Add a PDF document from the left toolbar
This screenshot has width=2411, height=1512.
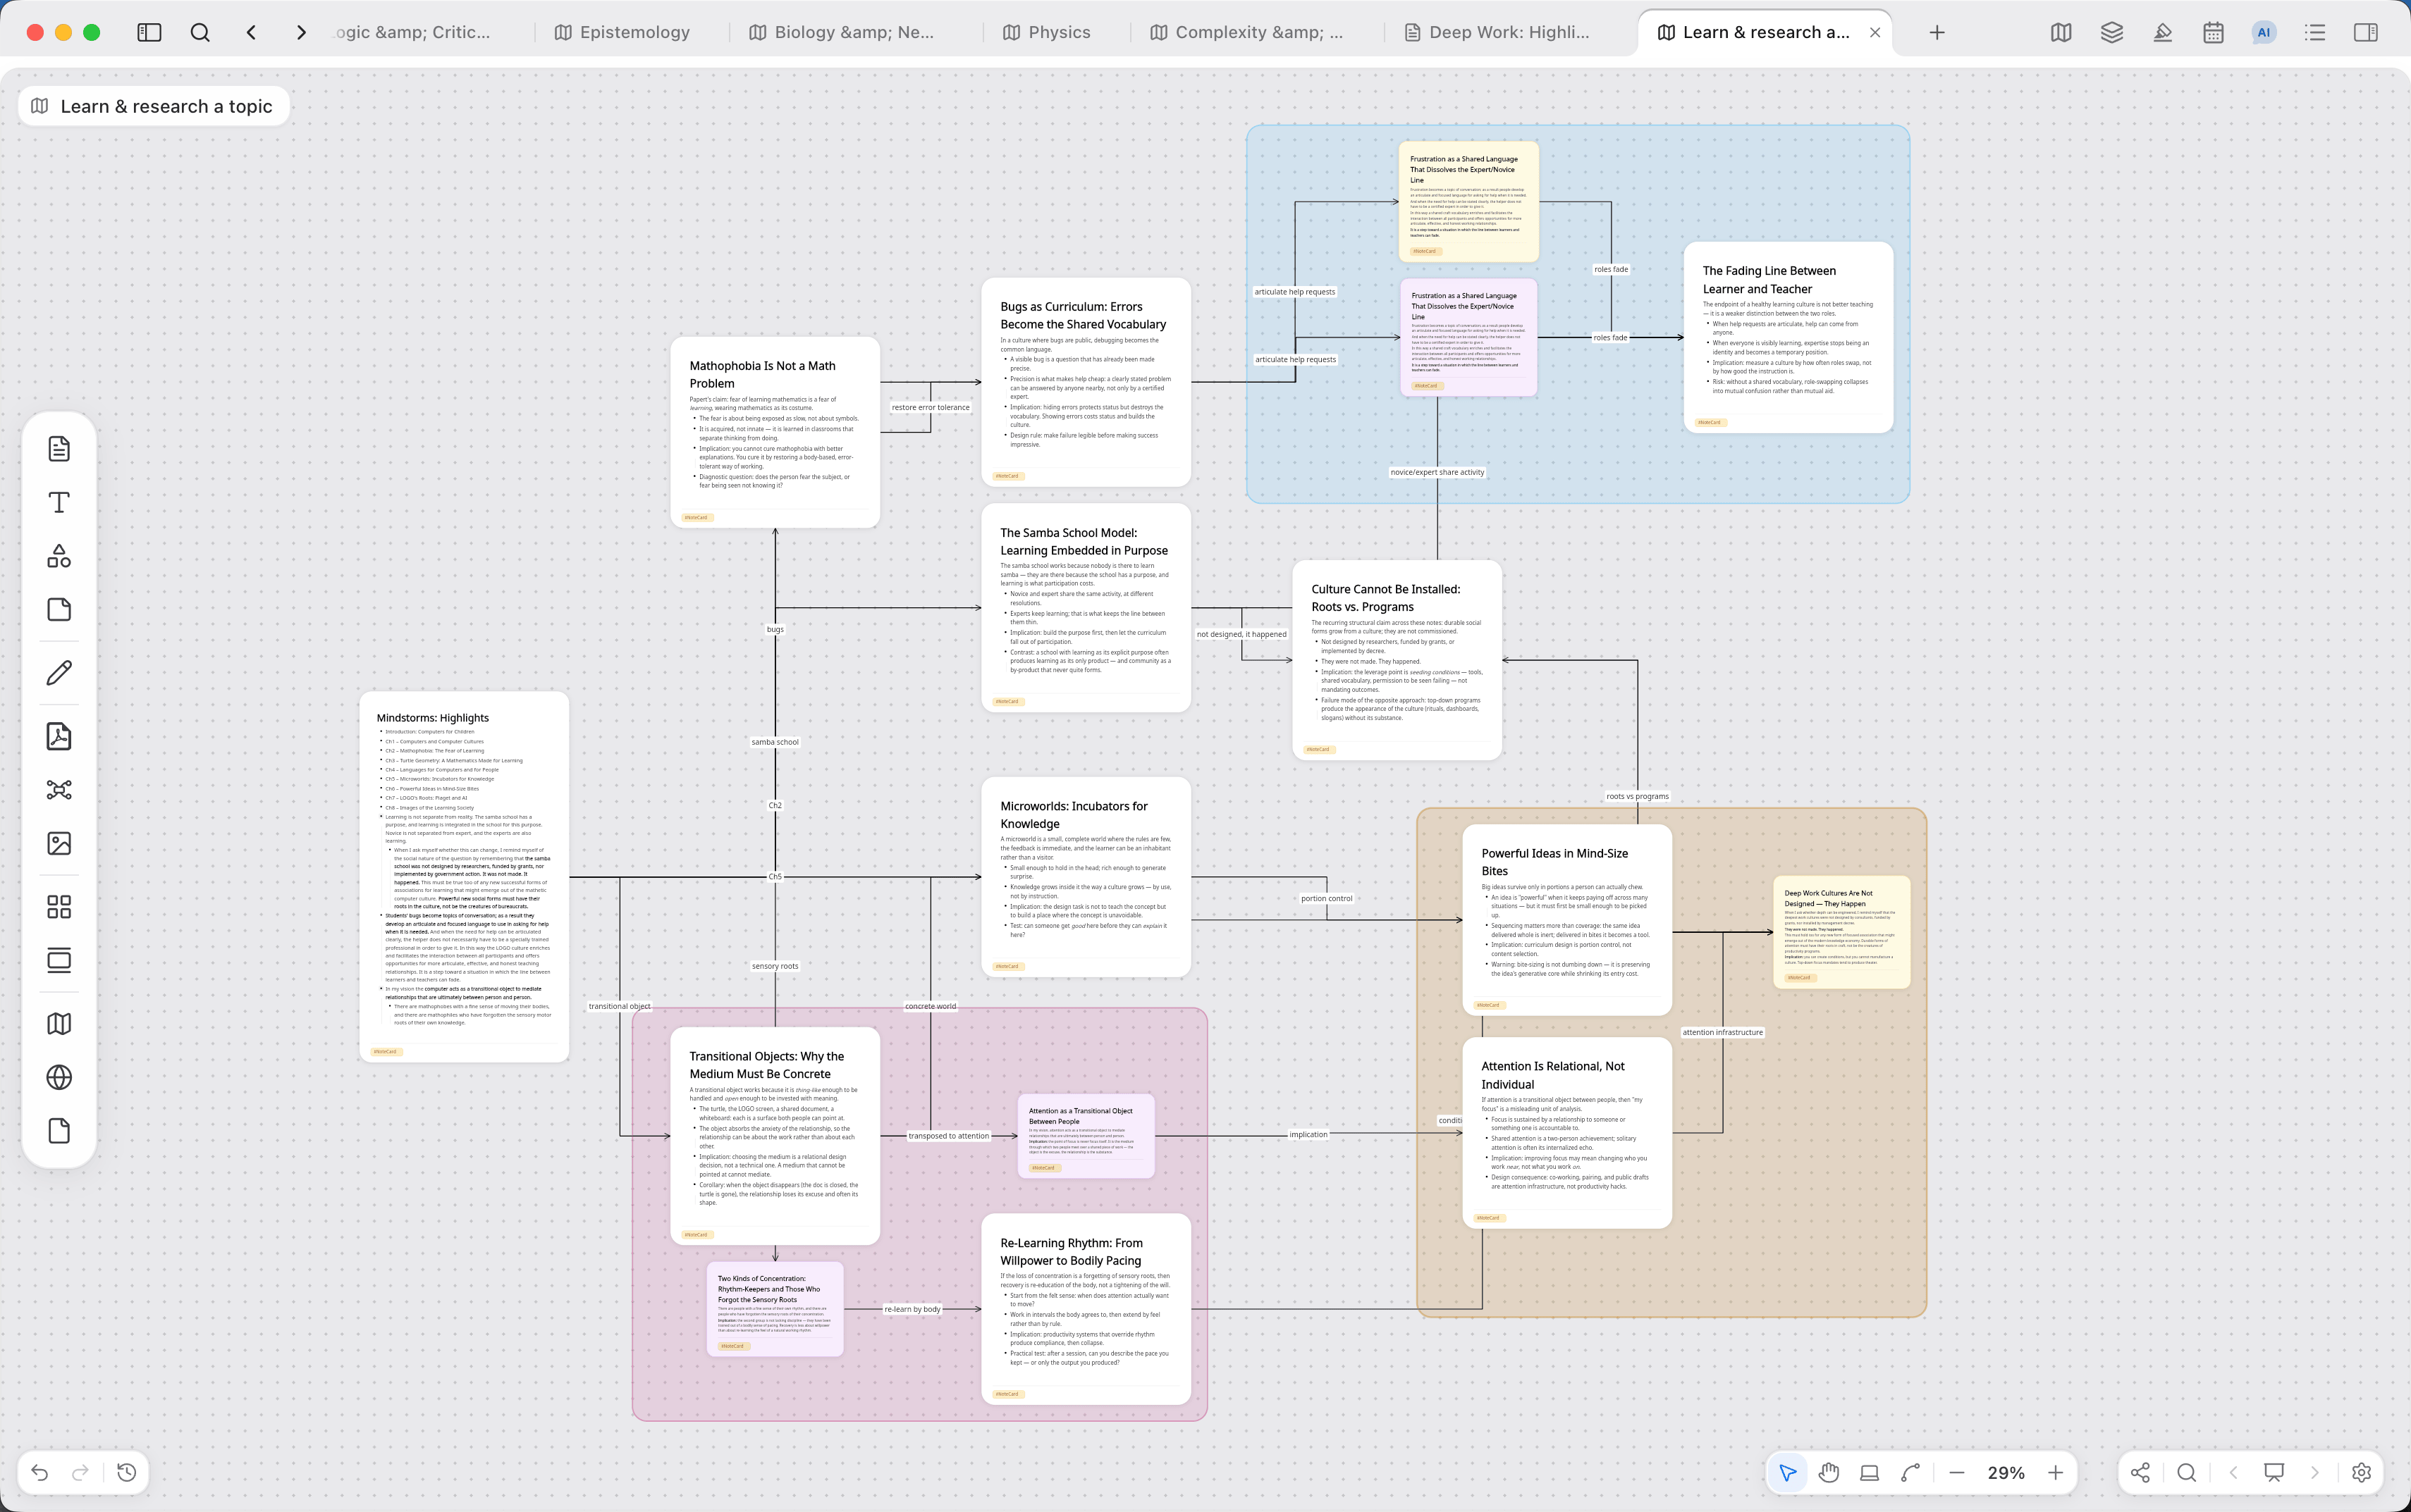tap(59, 736)
